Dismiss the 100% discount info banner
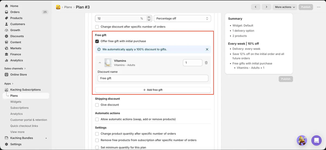This screenshot has width=326, height=150. pos(207,49)
